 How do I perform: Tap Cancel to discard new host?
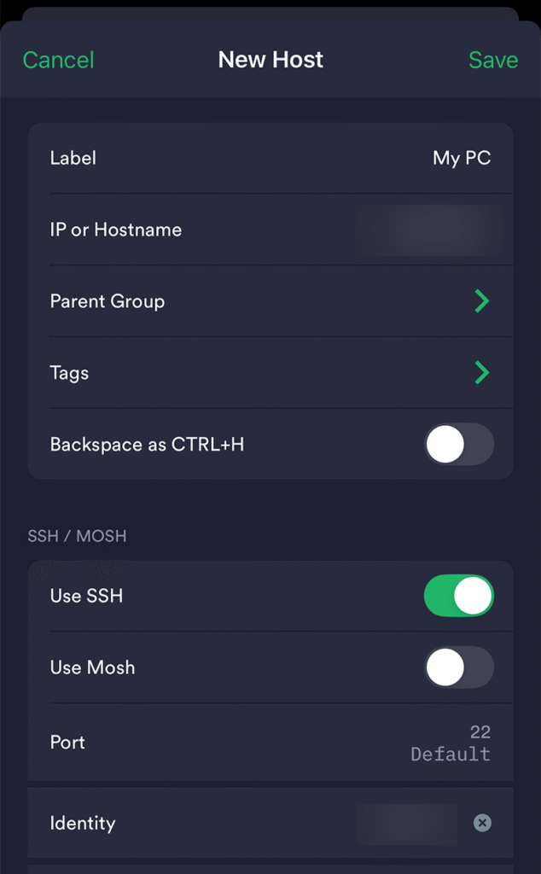(x=59, y=61)
